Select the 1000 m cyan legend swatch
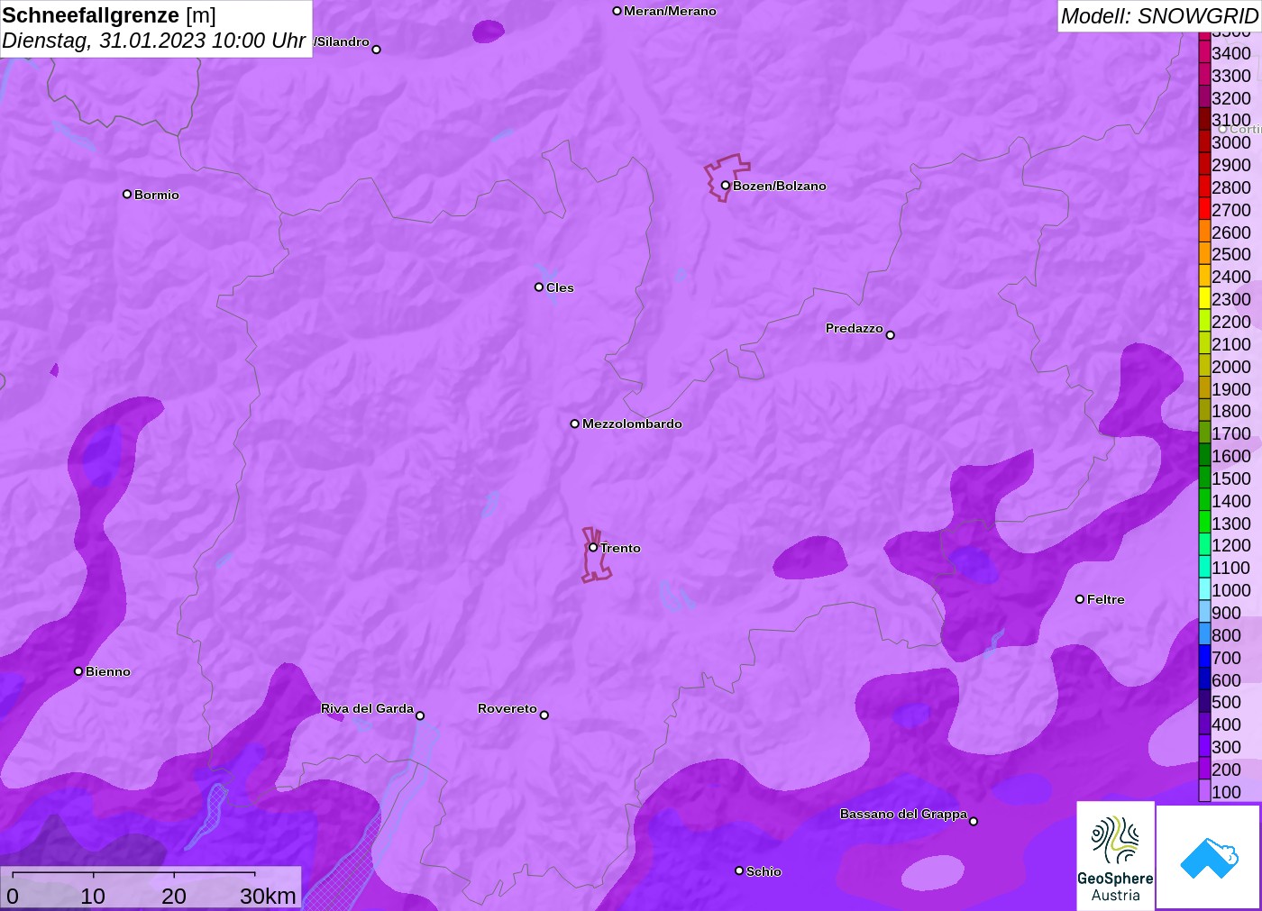Image resolution: width=1262 pixels, height=911 pixels. click(x=1204, y=589)
